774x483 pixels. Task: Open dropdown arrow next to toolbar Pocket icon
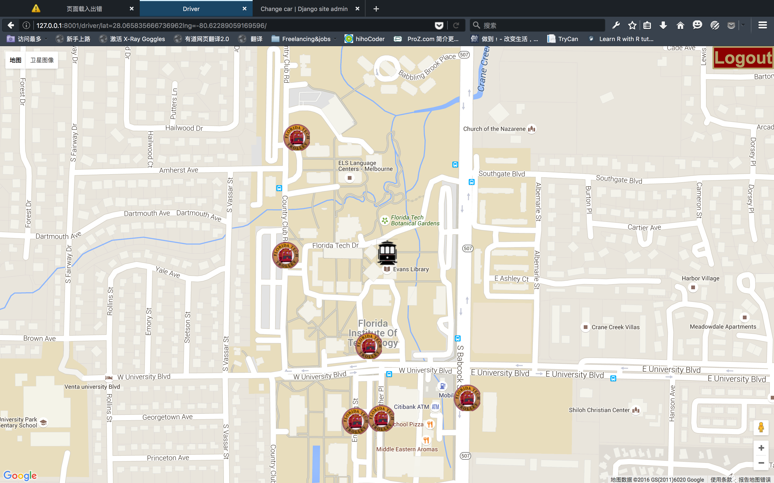pos(743,25)
